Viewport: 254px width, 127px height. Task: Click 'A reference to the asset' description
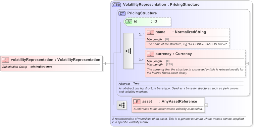coord(168,109)
